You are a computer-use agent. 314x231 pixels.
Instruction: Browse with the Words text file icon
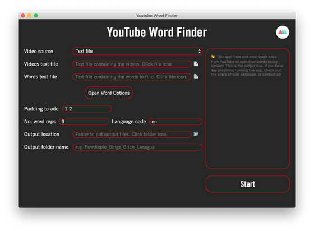(196, 77)
